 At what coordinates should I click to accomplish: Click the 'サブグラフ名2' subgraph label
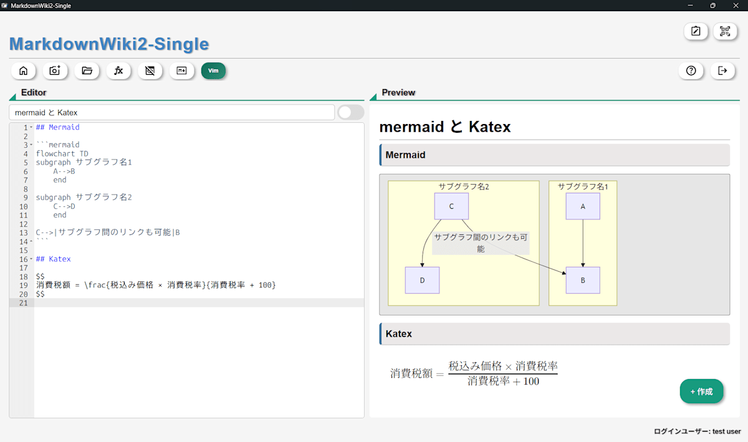pyautogui.click(x=464, y=186)
